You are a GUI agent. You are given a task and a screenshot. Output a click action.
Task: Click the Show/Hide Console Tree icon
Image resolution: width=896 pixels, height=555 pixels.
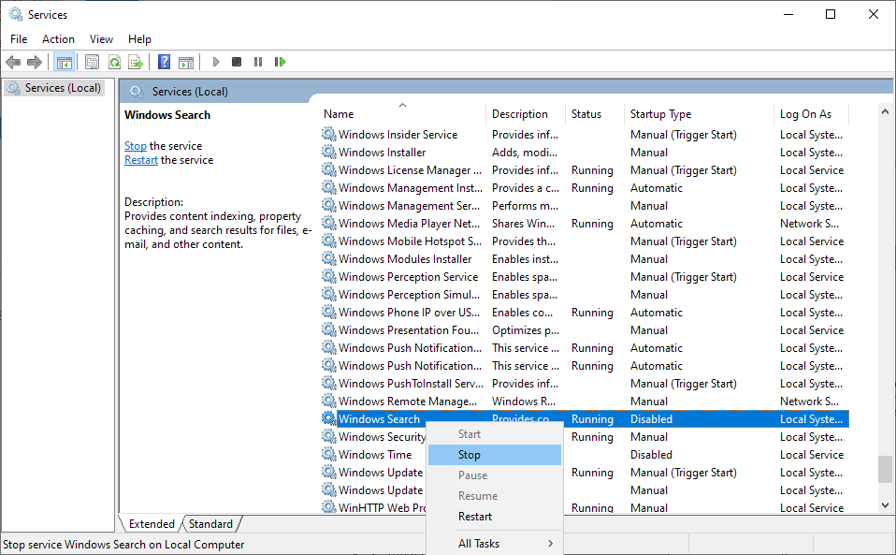(65, 63)
